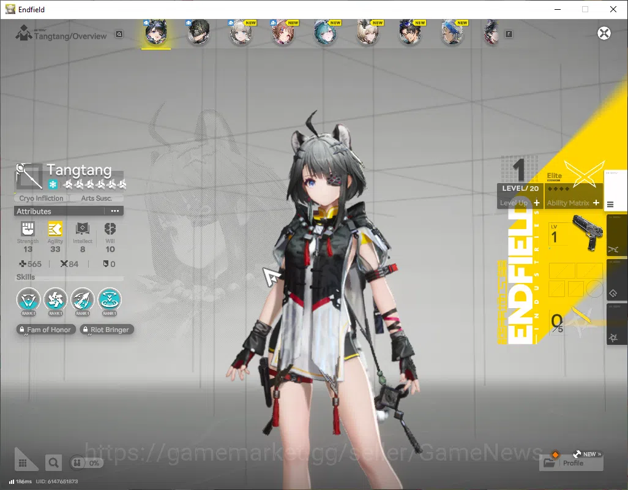Click the attack value 84

pyautogui.click(x=69, y=264)
